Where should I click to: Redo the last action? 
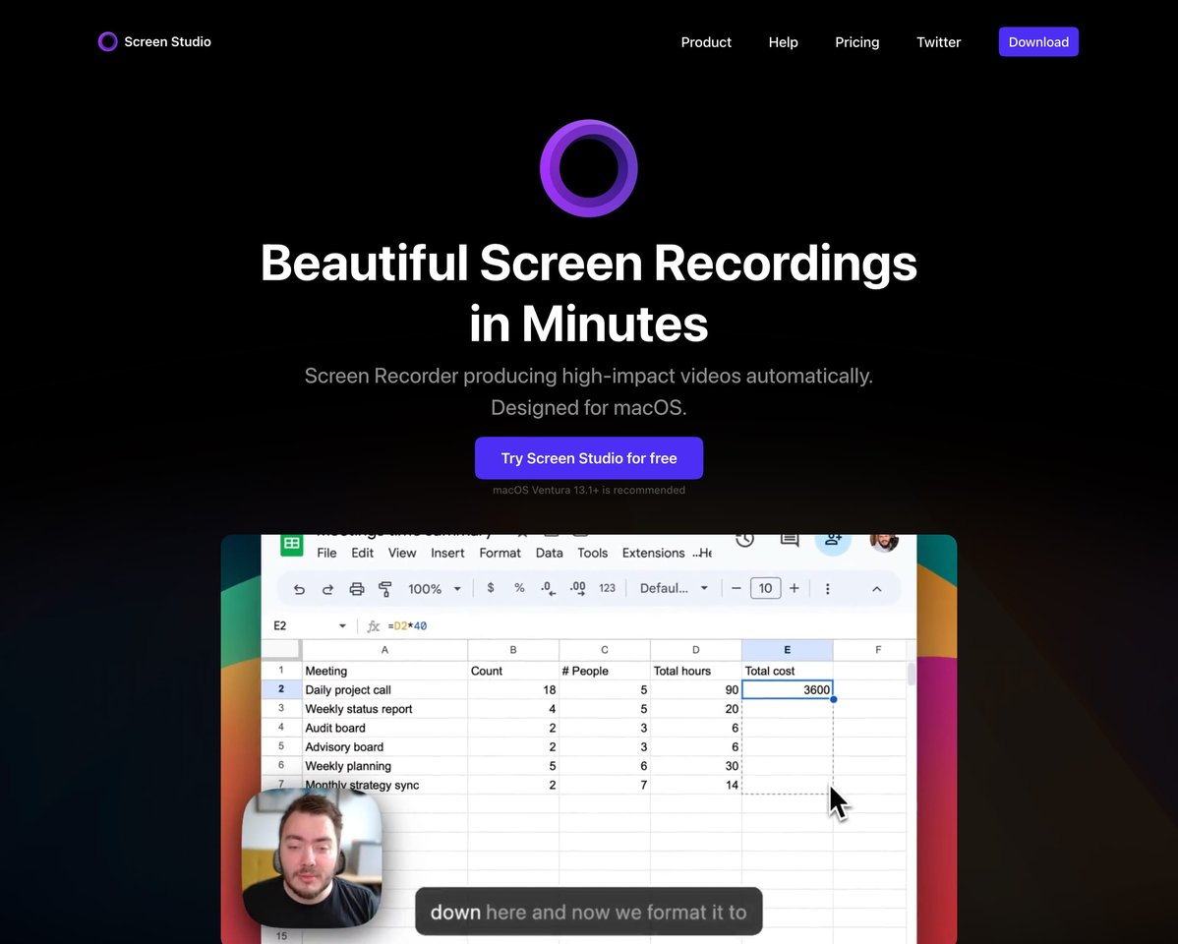(x=327, y=587)
